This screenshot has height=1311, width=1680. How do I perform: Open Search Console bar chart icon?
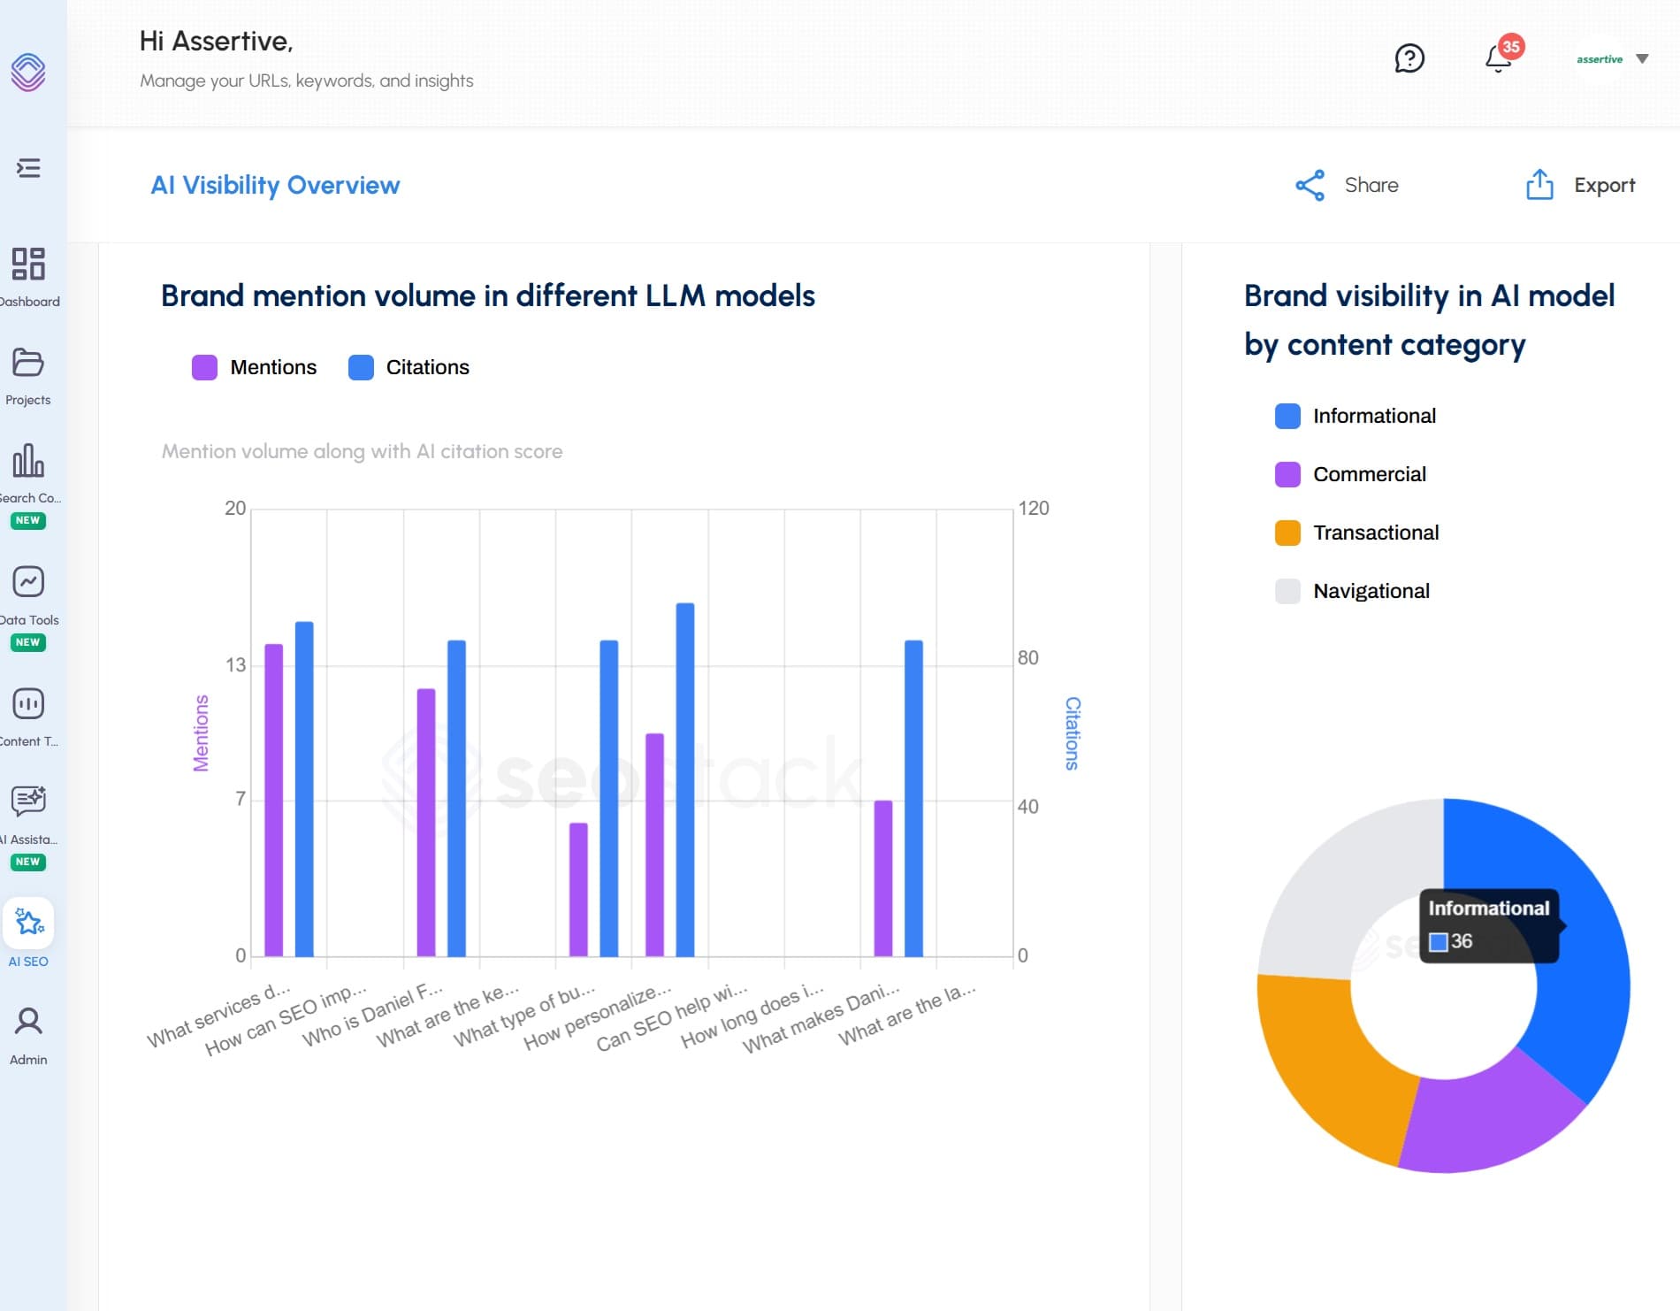[28, 460]
